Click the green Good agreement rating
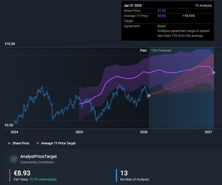The image size is (222, 185). click(161, 26)
